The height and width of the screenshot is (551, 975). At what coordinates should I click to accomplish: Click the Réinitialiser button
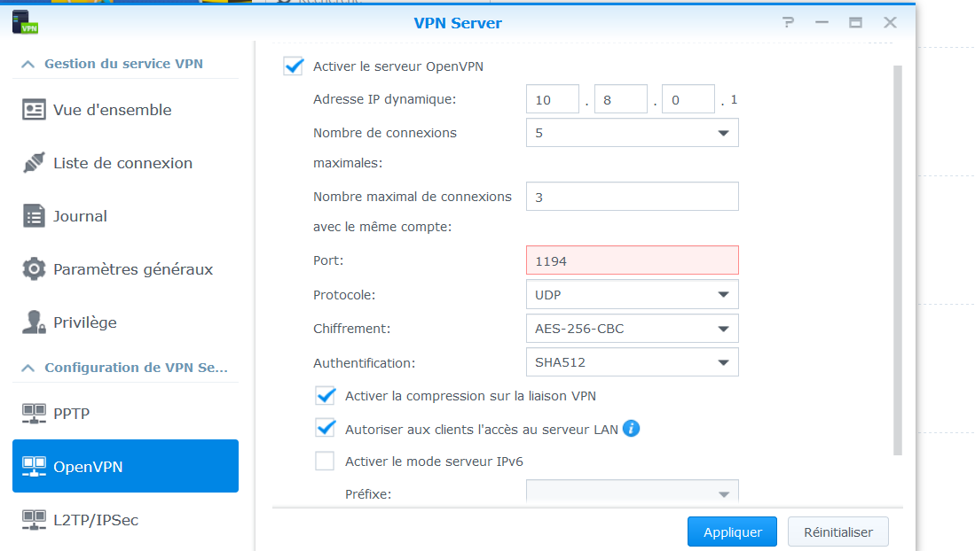(x=837, y=532)
